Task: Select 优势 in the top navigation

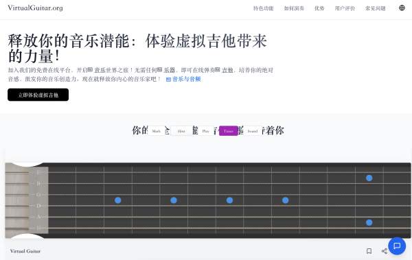Action: [319, 8]
